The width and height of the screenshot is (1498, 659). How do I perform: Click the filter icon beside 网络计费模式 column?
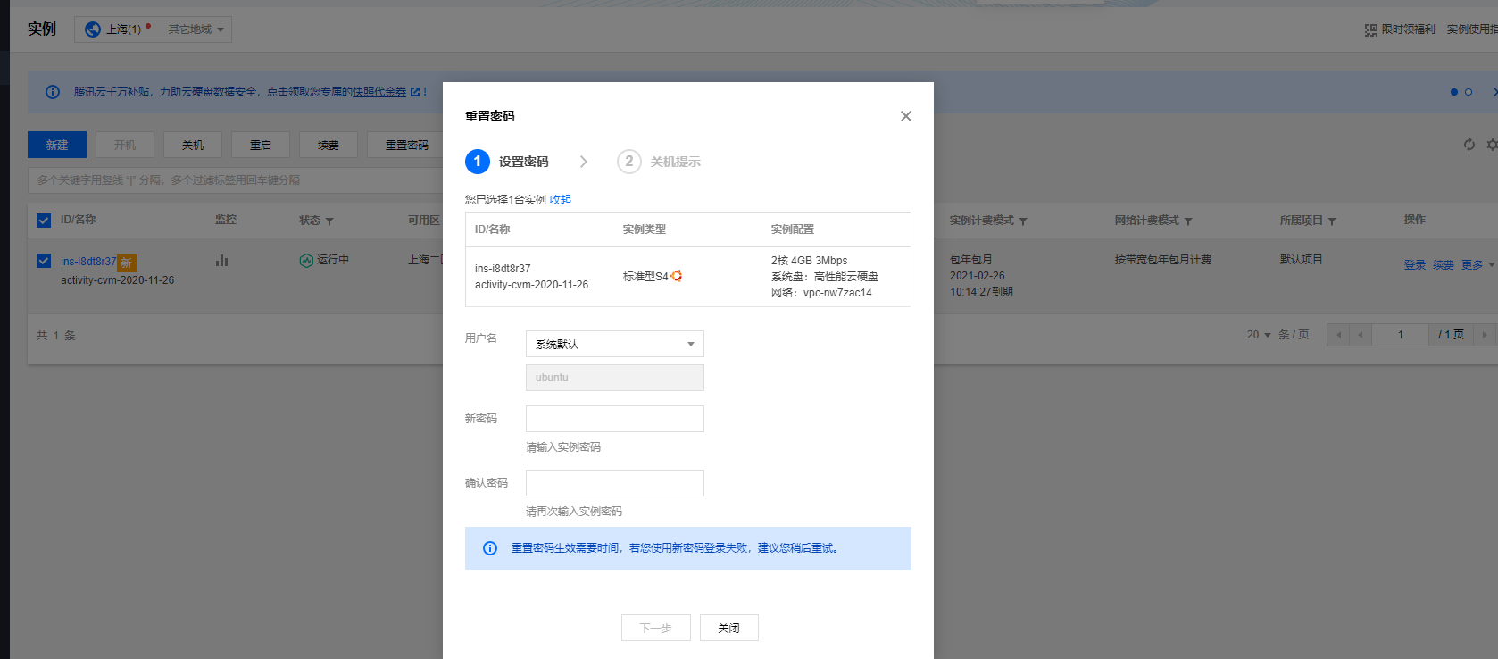tap(1188, 221)
